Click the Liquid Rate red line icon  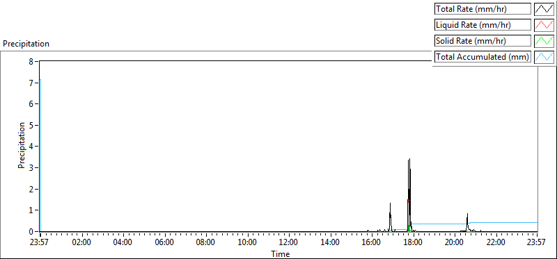coord(544,25)
